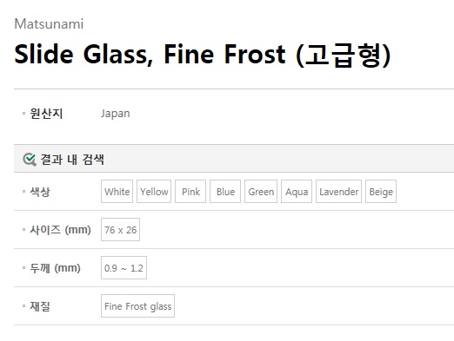This screenshot has height=341, width=454.
Task: Choose the Lavender color filter
Action: pyautogui.click(x=338, y=192)
